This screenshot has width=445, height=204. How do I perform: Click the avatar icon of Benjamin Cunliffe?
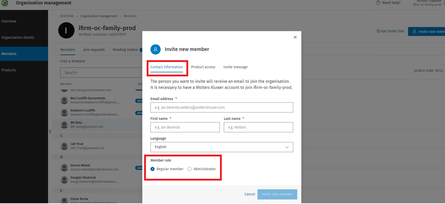point(64,112)
